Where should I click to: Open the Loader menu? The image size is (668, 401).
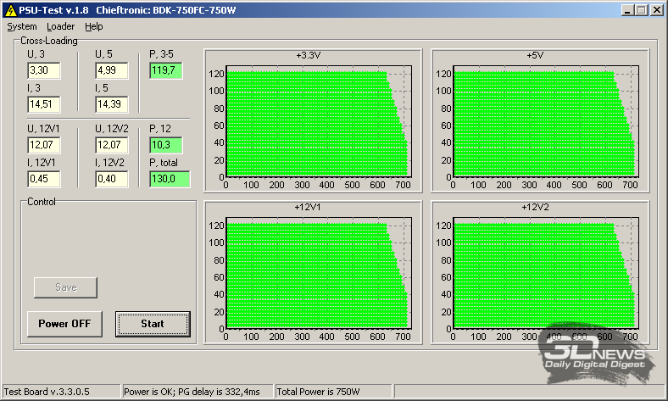[61, 26]
